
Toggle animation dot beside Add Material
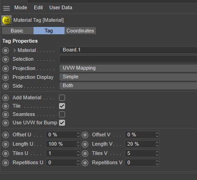[6, 98]
